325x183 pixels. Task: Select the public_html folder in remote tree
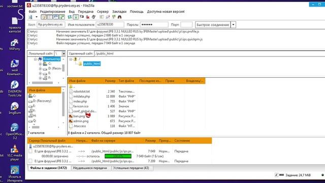coord(92,64)
